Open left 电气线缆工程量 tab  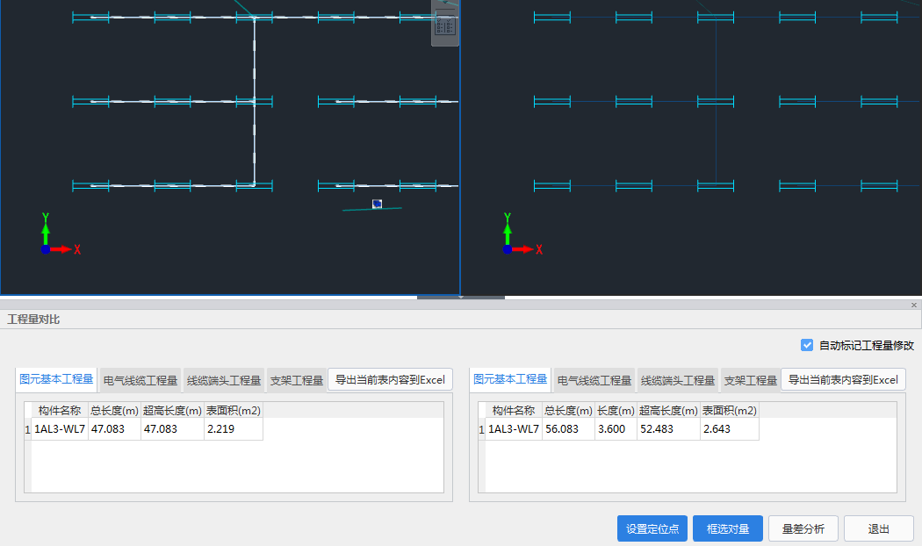140,380
